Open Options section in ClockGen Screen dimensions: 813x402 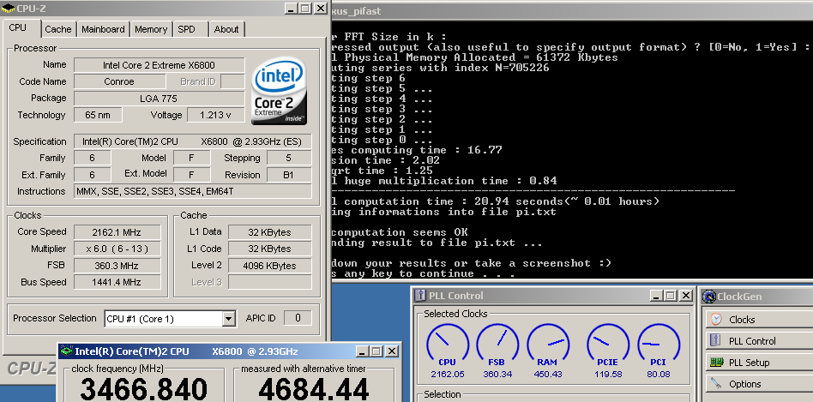(x=759, y=384)
